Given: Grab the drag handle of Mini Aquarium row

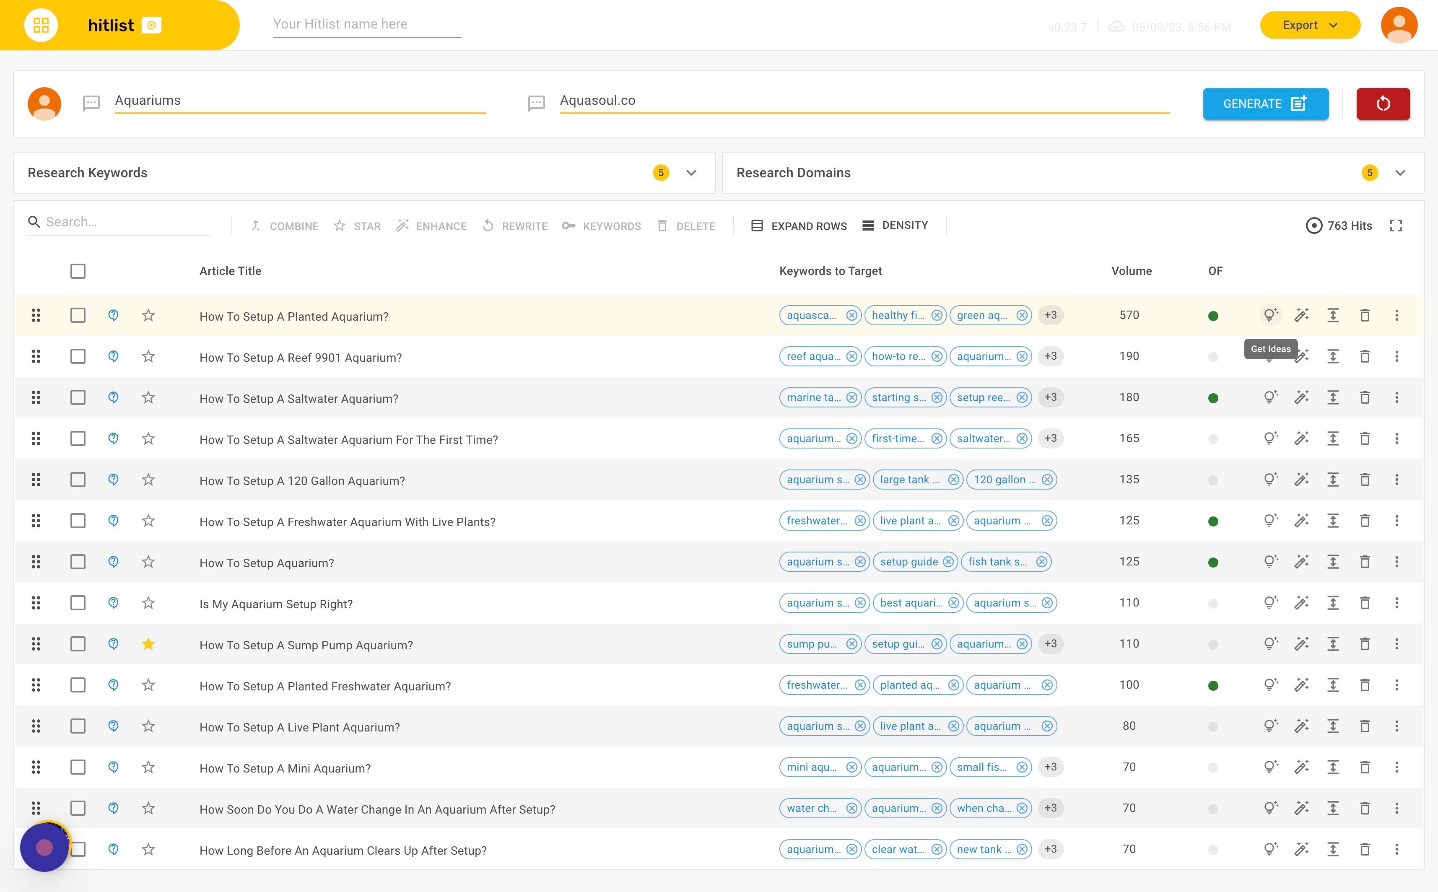Looking at the screenshot, I should 36,767.
